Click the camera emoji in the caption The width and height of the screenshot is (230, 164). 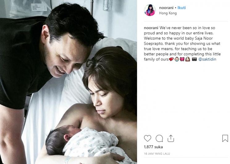coord(194,59)
